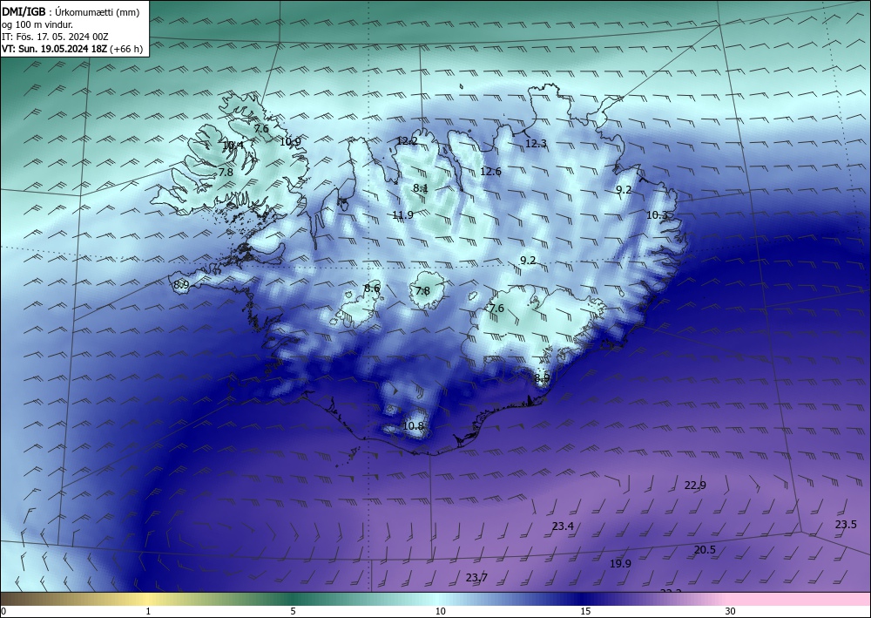Click the 10.4 value label
The width and height of the screenshot is (871, 618).
pyautogui.click(x=233, y=146)
